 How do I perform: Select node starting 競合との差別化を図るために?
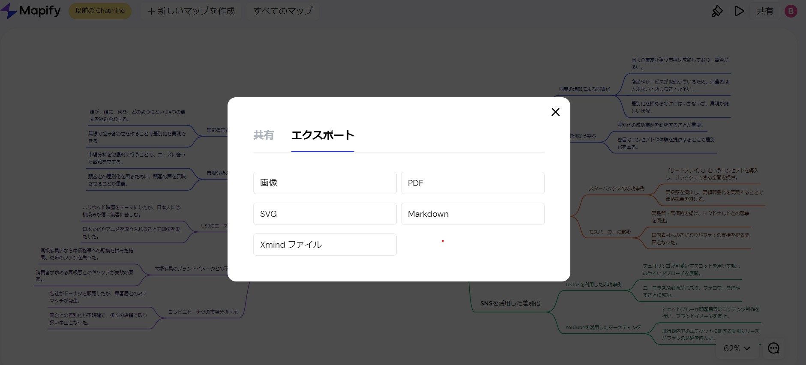[137, 180]
